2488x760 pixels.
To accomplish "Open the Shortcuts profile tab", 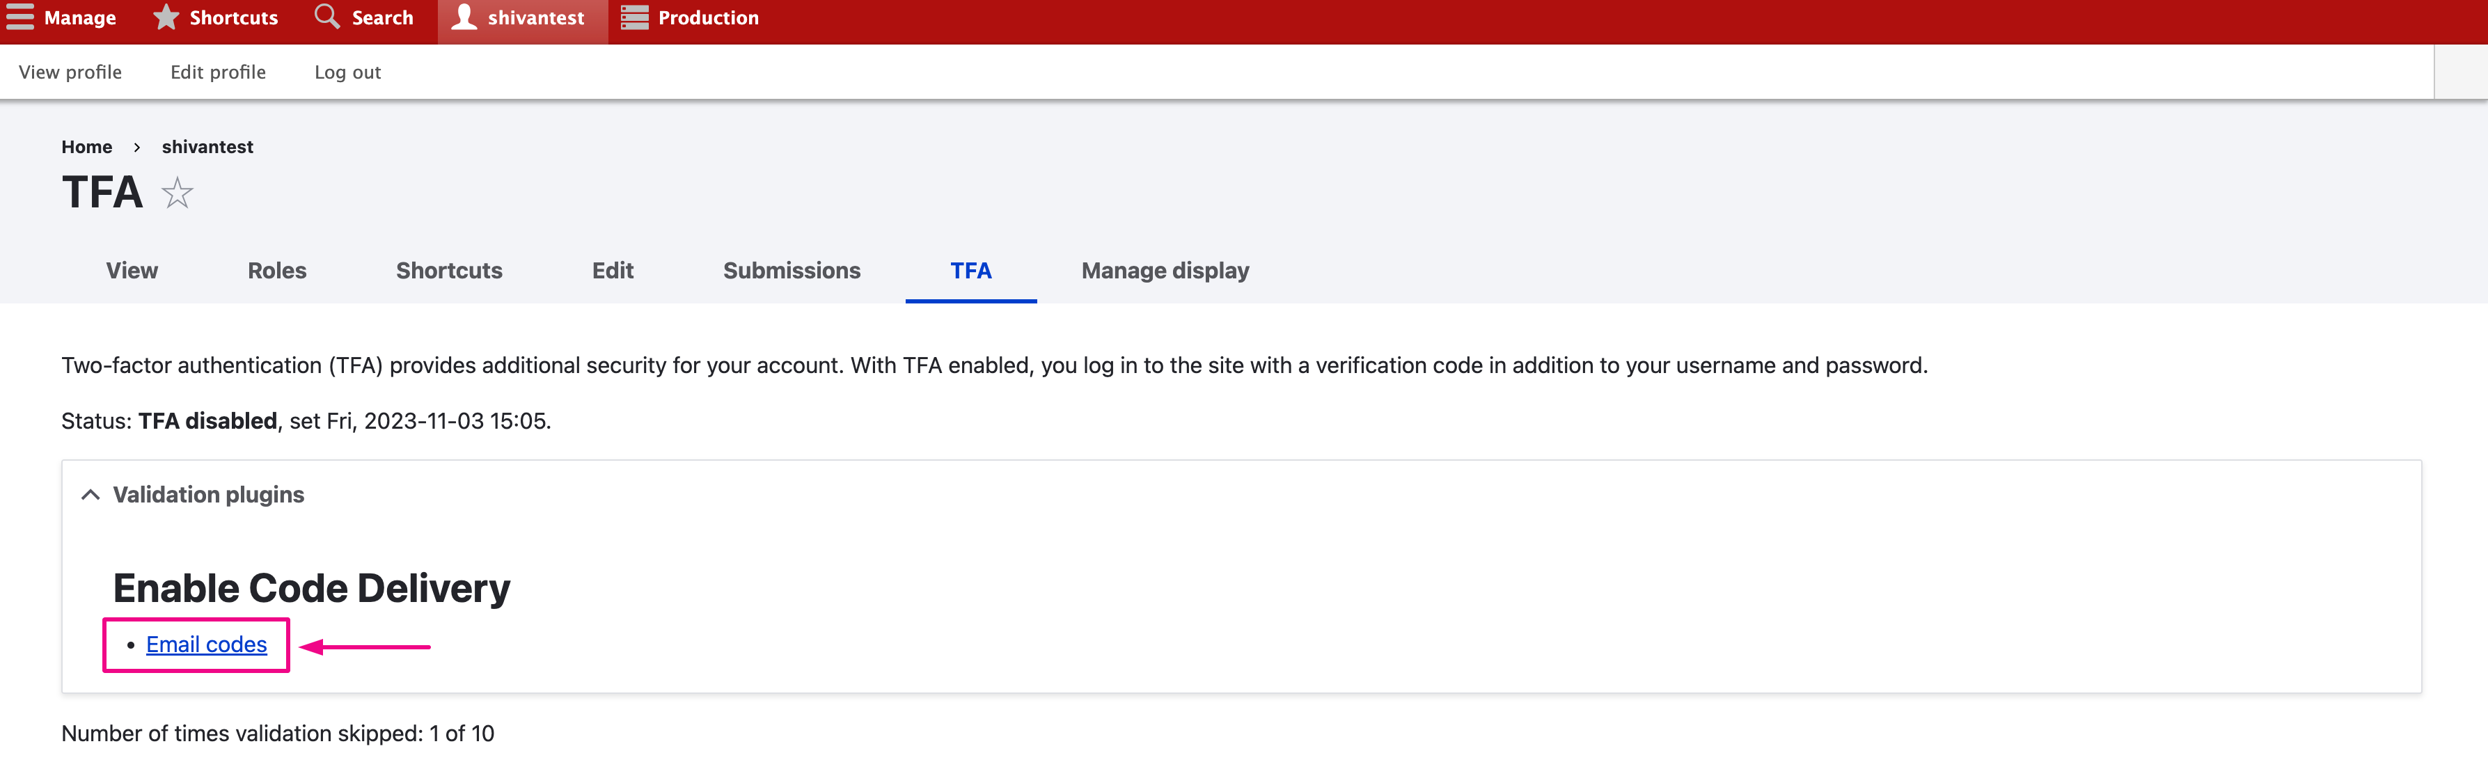I will point(448,271).
